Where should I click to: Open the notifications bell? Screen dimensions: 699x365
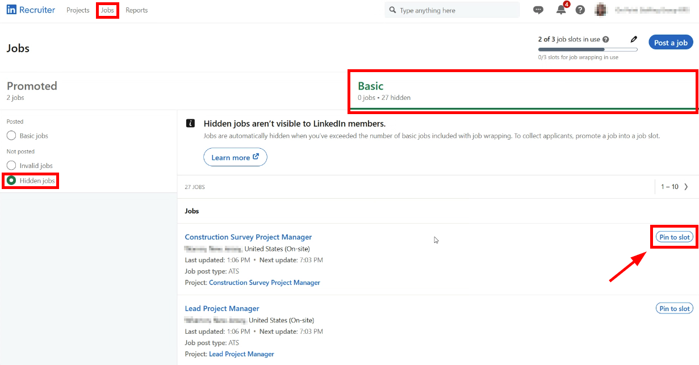(561, 10)
